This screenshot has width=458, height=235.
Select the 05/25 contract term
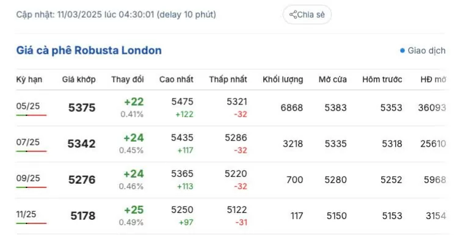pyautogui.click(x=28, y=106)
